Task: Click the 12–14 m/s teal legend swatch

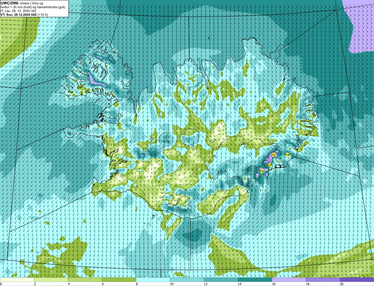Action: click(x=221, y=280)
